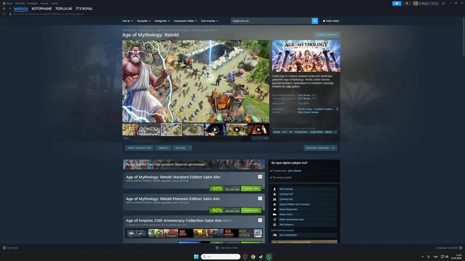
Task: Click the Steam taskbar icon
Action: point(261,257)
